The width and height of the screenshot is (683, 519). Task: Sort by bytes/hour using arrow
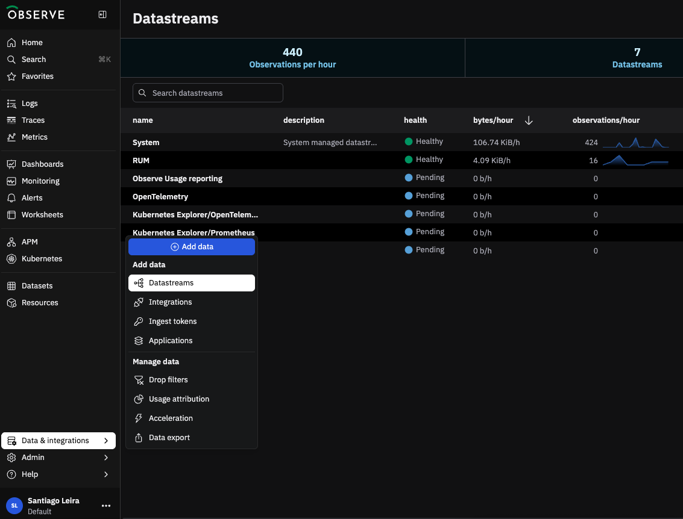pyautogui.click(x=529, y=120)
